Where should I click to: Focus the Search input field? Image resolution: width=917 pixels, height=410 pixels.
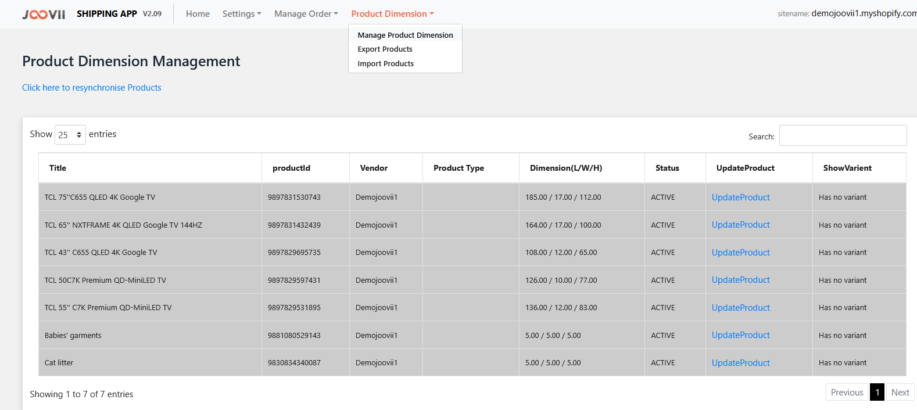coord(843,135)
